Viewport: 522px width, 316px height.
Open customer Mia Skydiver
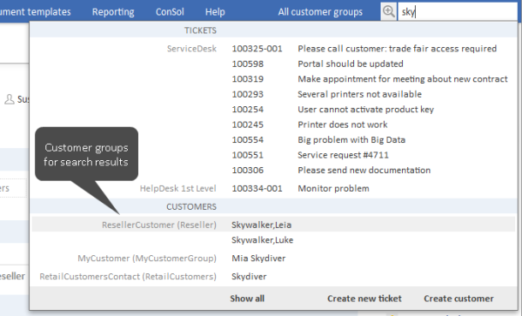point(258,259)
